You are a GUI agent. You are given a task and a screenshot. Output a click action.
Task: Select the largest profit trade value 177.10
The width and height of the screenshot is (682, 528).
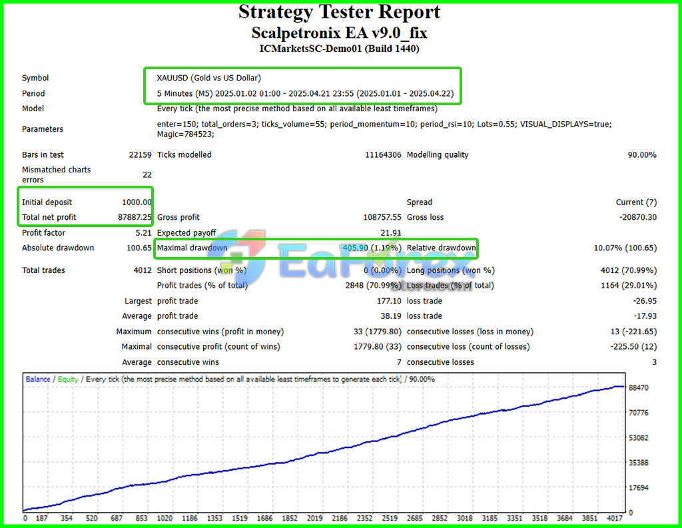pyautogui.click(x=389, y=301)
